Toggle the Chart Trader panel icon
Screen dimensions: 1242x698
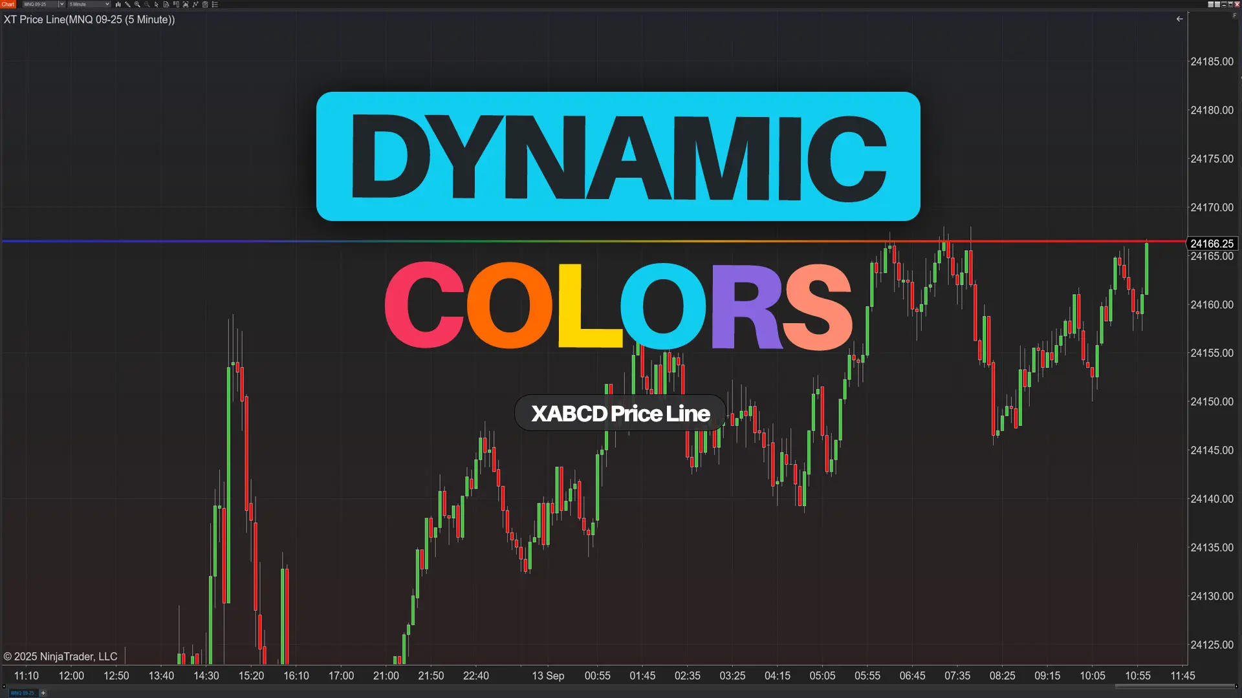pos(177,5)
